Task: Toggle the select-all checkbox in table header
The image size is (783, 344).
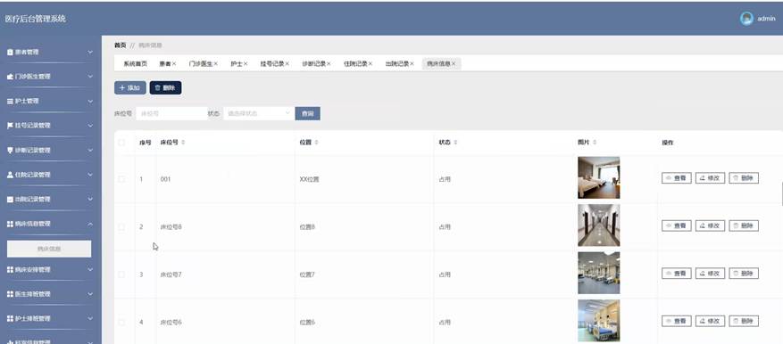Action: coord(121,143)
